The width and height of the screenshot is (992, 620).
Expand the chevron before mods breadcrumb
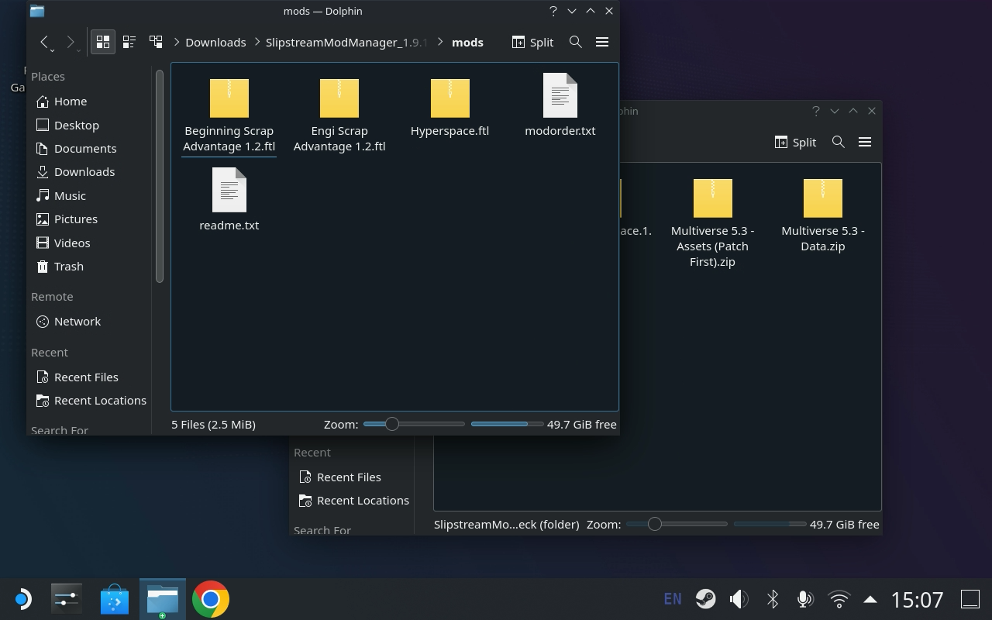point(440,42)
